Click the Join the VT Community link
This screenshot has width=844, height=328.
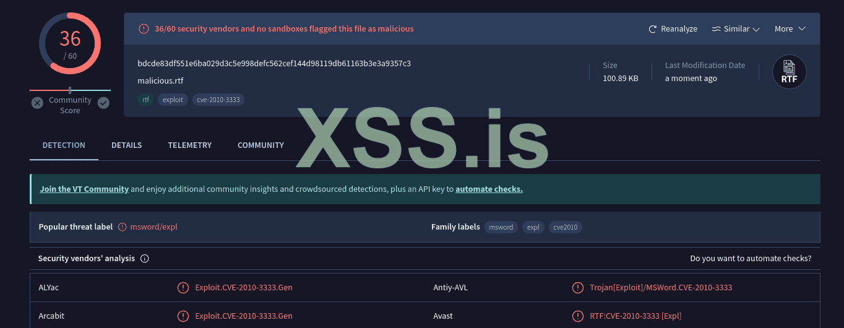[x=84, y=189]
